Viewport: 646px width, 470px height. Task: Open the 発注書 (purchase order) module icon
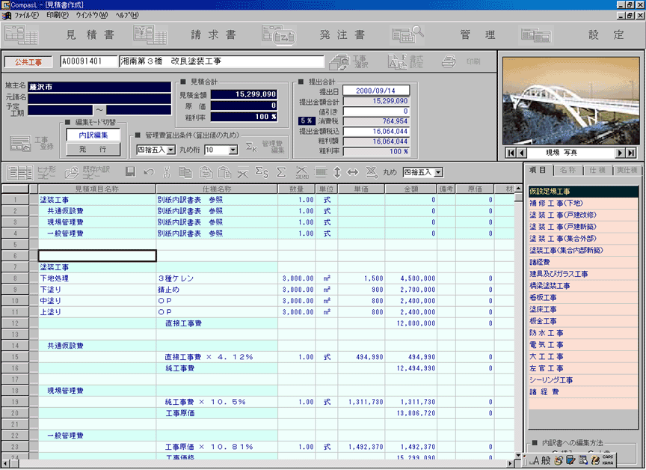click(x=278, y=34)
